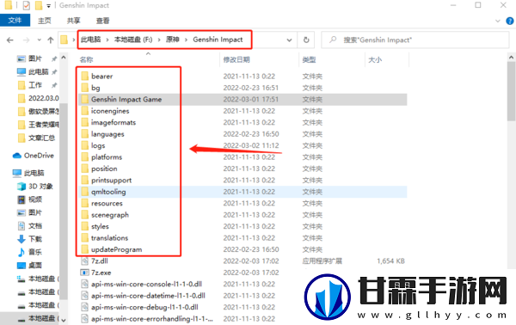Expand the ribbon chevron
Image resolution: width=516 pixels, height=325 pixels.
498,21
